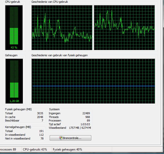Click the shield icon on Broncontrole button

[x=61, y=138]
